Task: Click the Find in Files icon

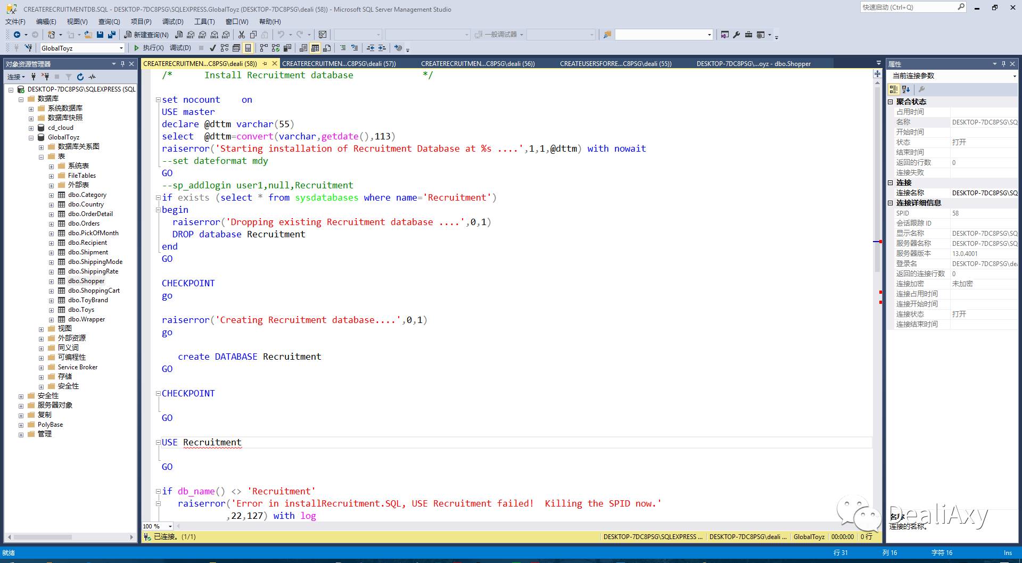Action: pos(607,35)
